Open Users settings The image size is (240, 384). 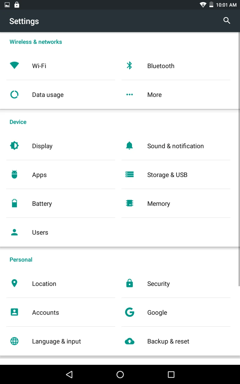tap(40, 232)
